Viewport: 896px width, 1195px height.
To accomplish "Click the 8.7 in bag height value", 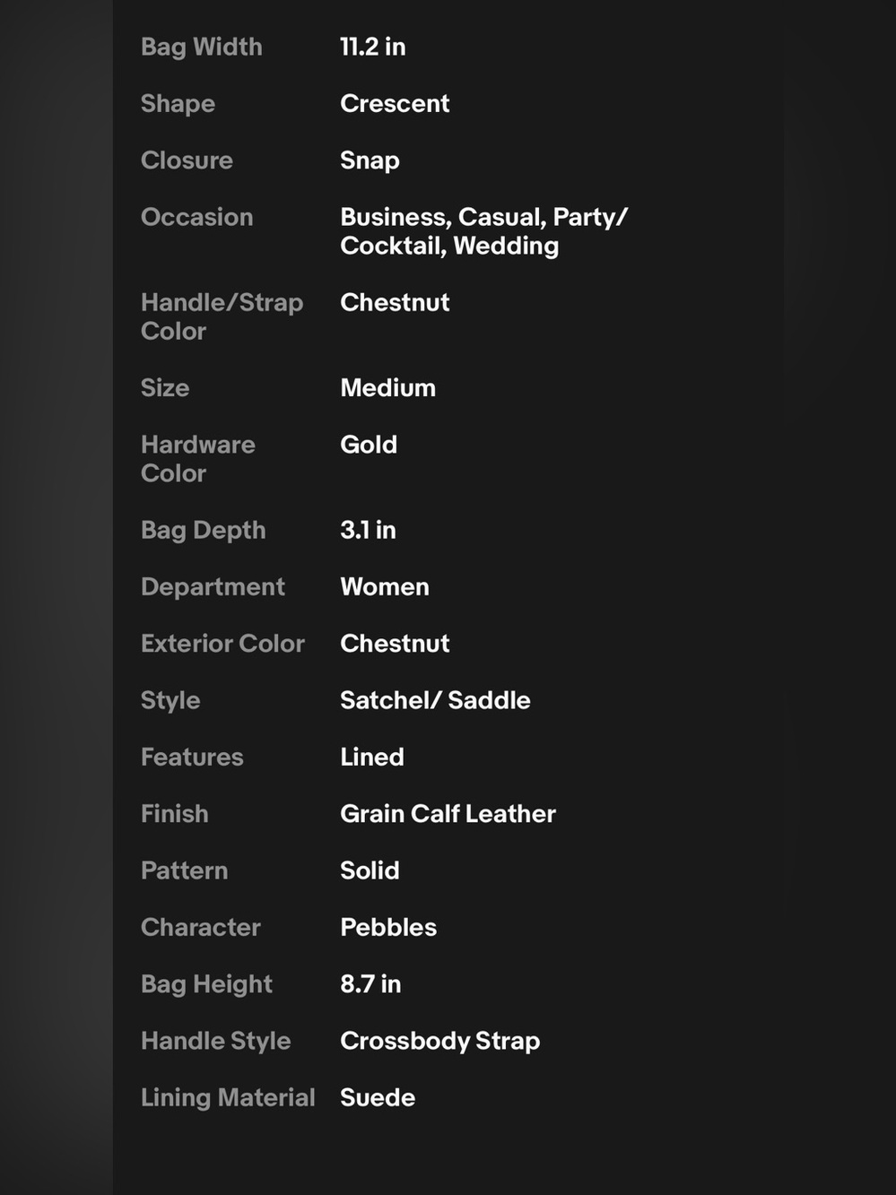I will pyautogui.click(x=370, y=984).
